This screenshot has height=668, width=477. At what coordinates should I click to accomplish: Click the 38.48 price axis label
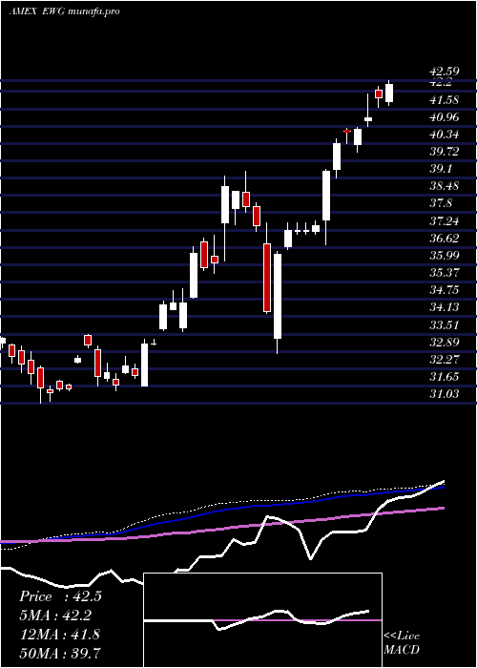(x=444, y=186)
